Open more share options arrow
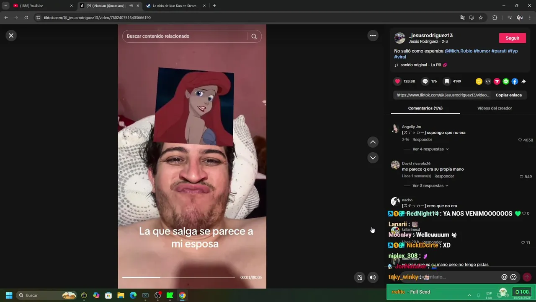The width and height of the screenshot is (536, 302). coord(523,81)
